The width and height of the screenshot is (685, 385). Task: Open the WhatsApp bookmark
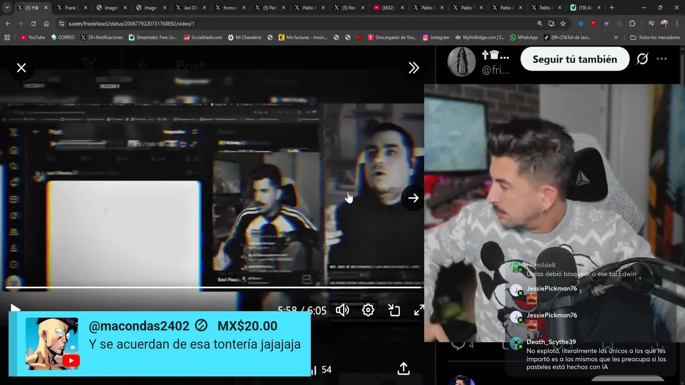point(524,37)
